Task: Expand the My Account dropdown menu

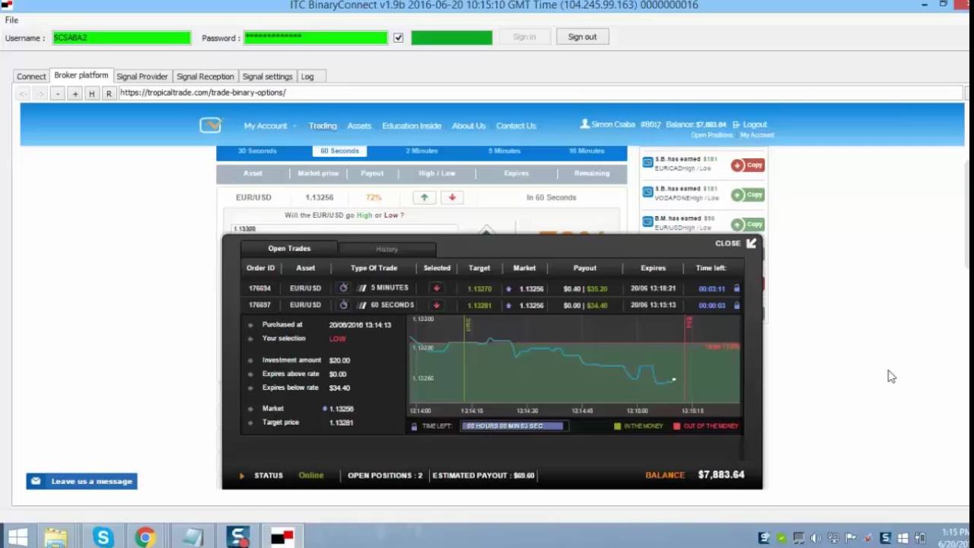Action: [x=269, y=126]
